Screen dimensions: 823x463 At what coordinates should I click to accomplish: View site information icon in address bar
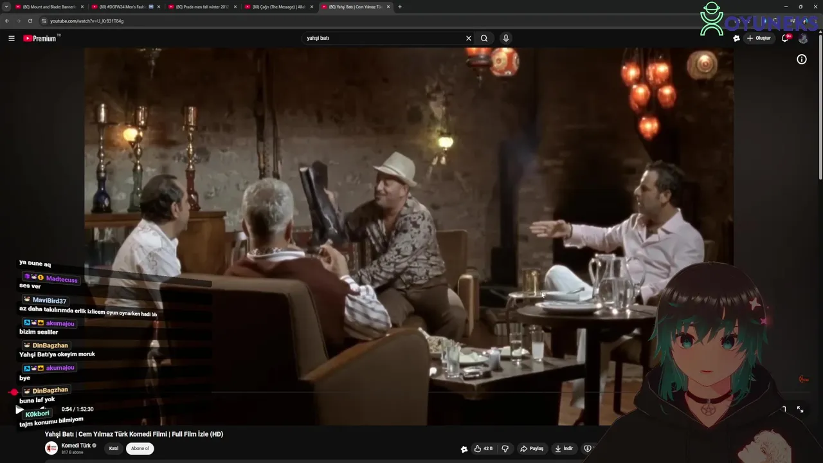(44, 21)
